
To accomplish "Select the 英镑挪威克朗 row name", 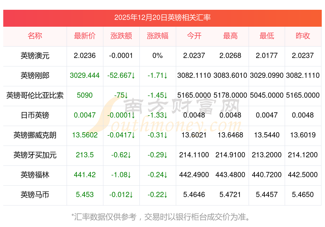I will (35, 135).
